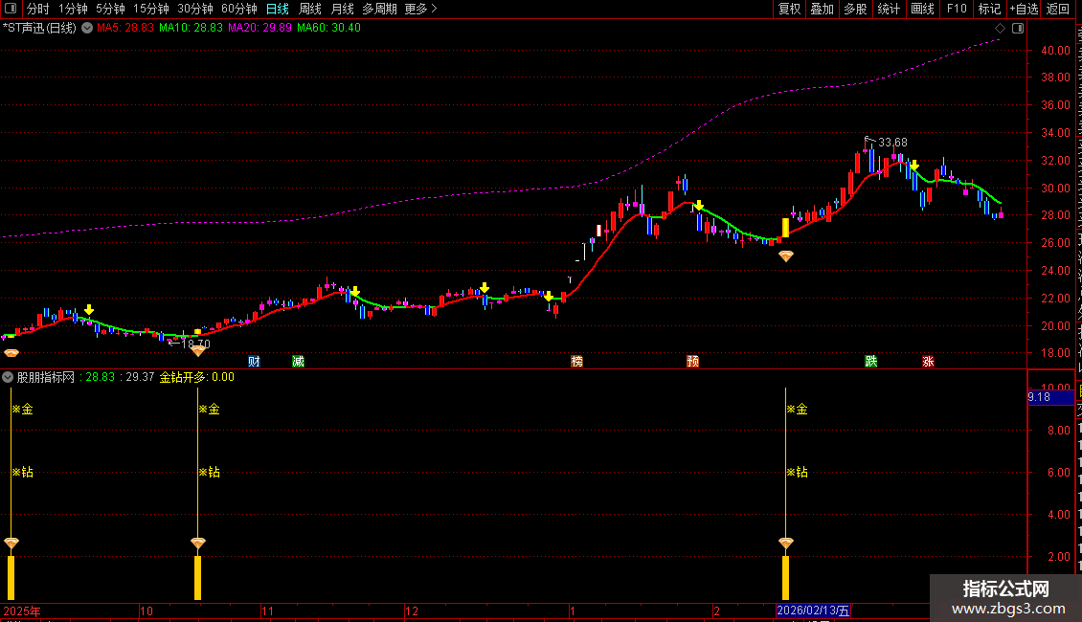Select the MA5: 28.83 indicator label
Viewport: 1082px width, 622px height.
point(124,28)
